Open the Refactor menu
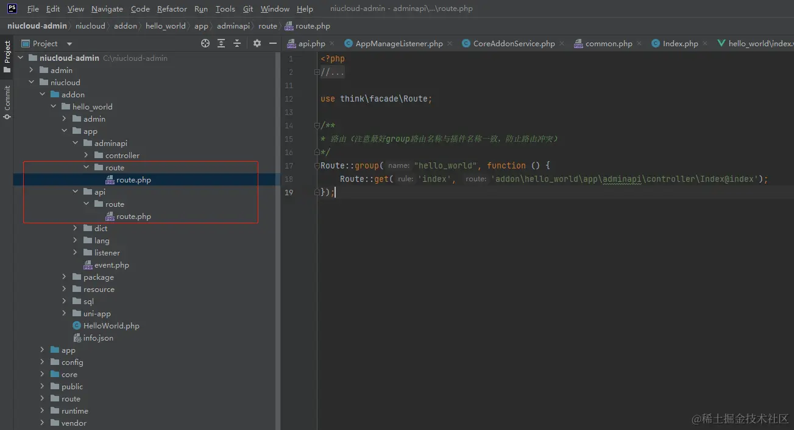 point(172,9)
